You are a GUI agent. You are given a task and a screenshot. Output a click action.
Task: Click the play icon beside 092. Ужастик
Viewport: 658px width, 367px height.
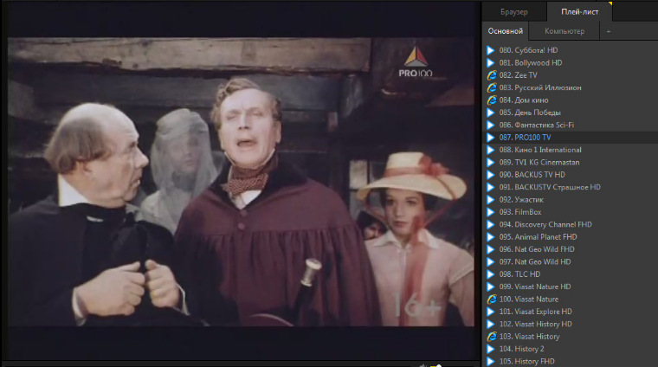coord(491,200)
